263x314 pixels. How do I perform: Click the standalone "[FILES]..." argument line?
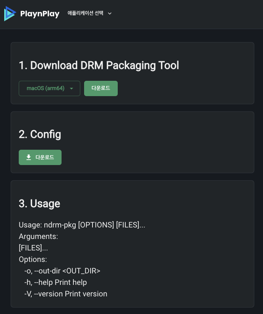pos(33,248)
